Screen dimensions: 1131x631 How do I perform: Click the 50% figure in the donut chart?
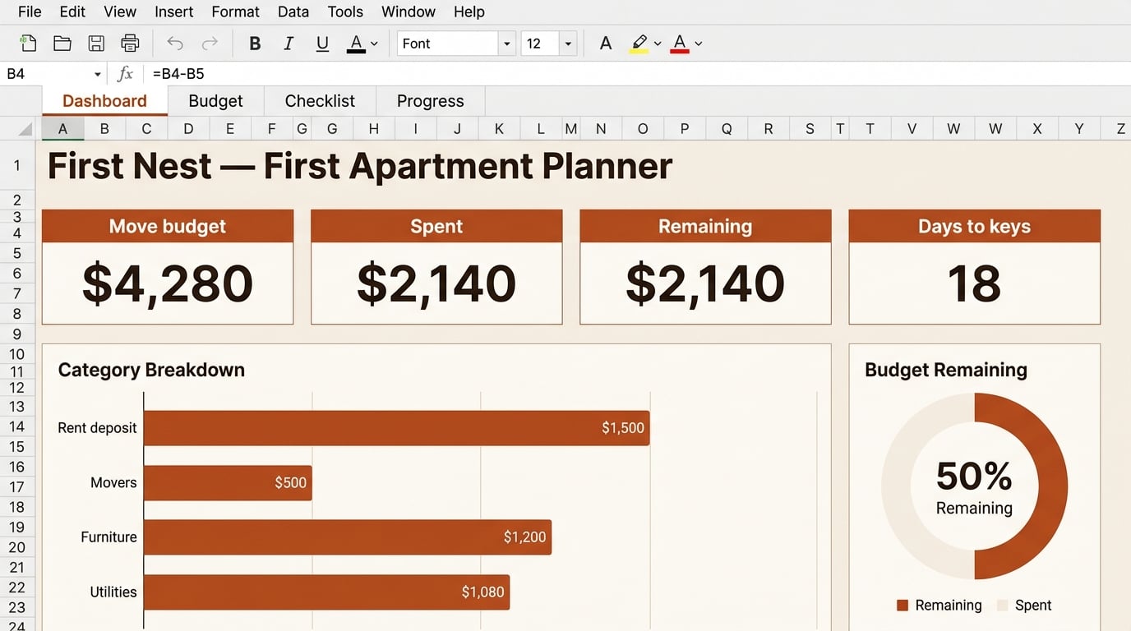click(x=974, y=476)
